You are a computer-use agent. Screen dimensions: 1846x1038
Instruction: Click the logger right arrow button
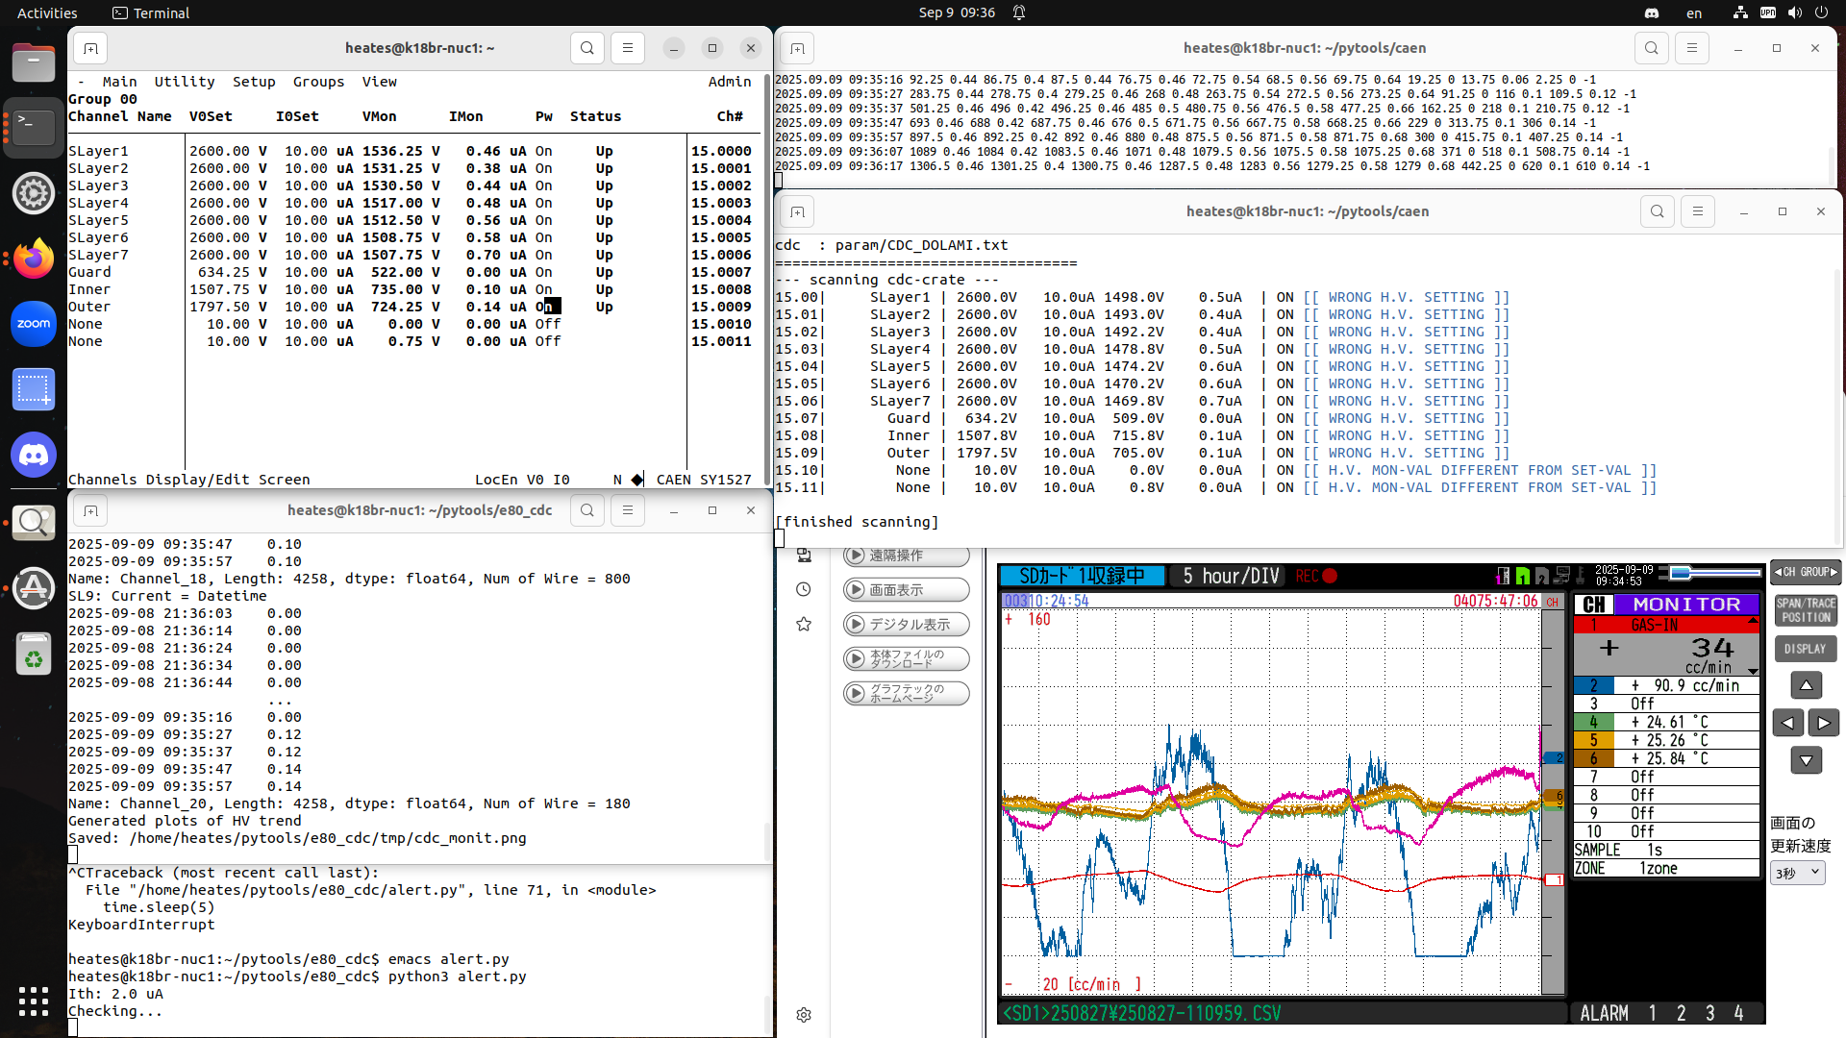coord(1824,723)
